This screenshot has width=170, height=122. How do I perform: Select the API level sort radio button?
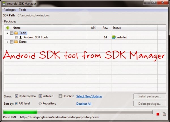click(x=16, y=104)
